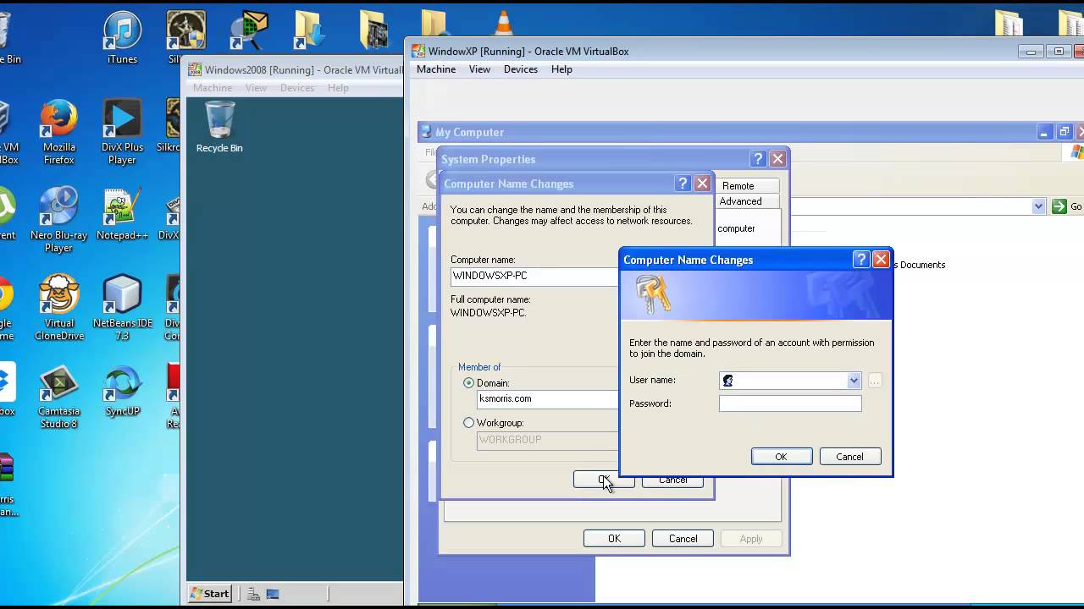Click Cancel in System Properties window

pos(683,539)
